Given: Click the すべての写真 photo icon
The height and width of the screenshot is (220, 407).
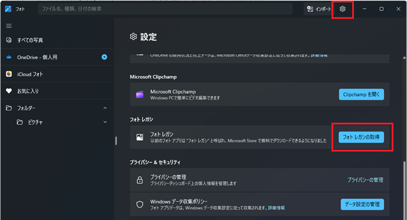Looking at the screenshot, I should [x=9, y=40].
